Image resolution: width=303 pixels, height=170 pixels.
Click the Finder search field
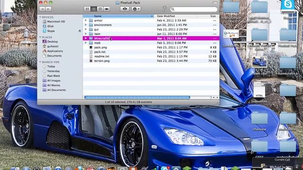coord(194,9)
